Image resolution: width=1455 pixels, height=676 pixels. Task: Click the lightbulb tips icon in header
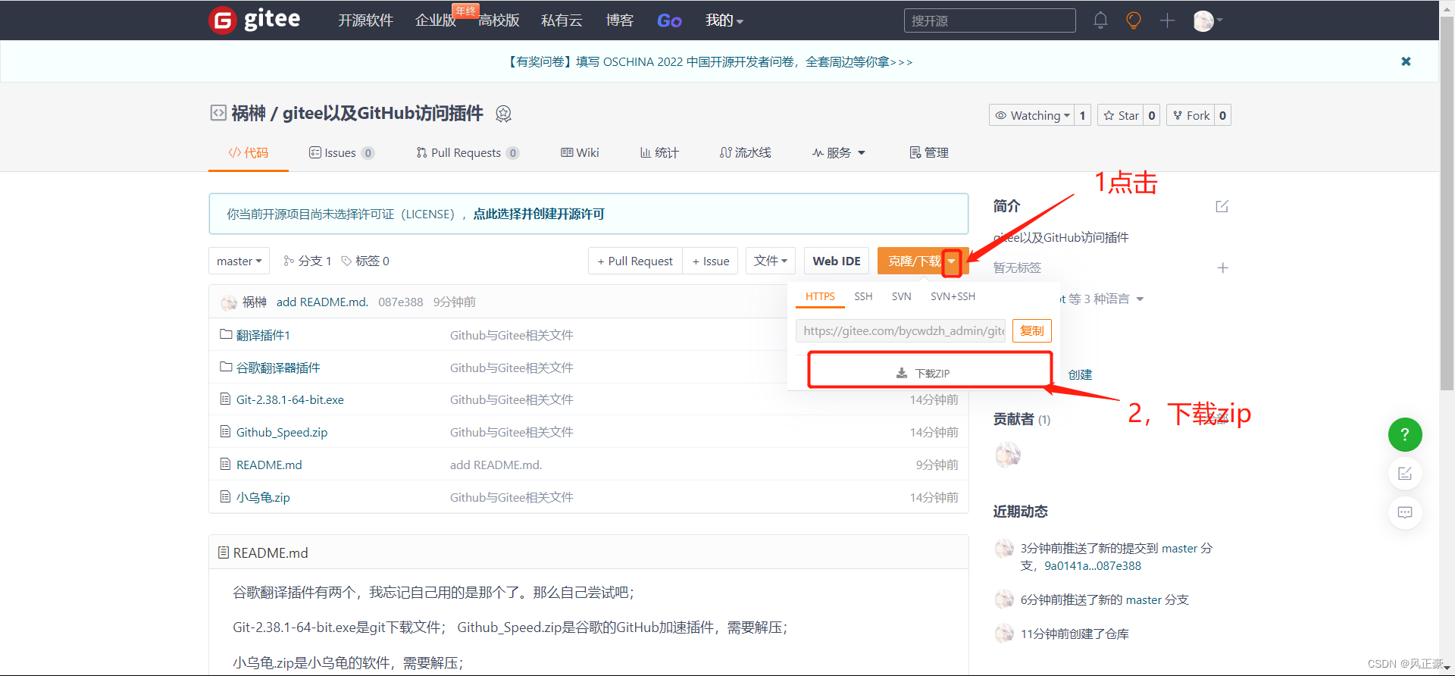[1134, 20]
